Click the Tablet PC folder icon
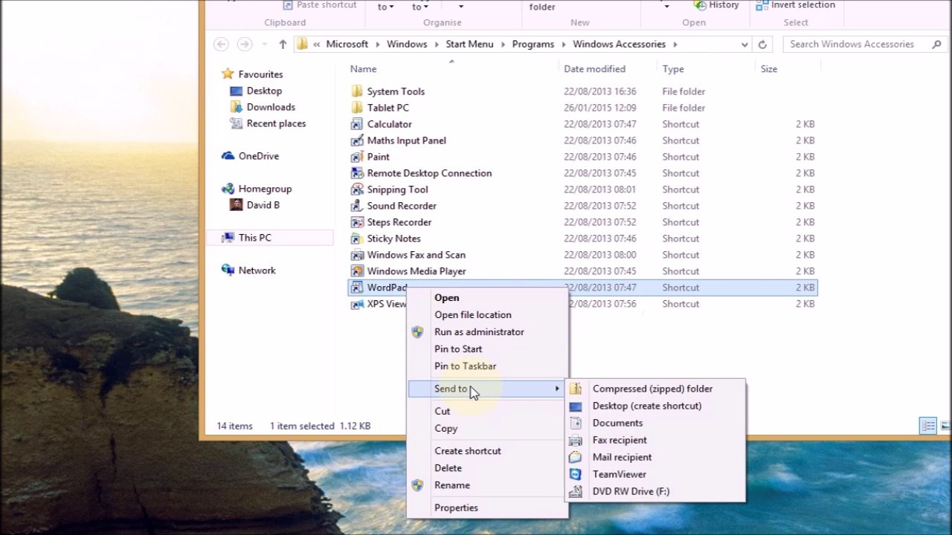 [357, 108]
